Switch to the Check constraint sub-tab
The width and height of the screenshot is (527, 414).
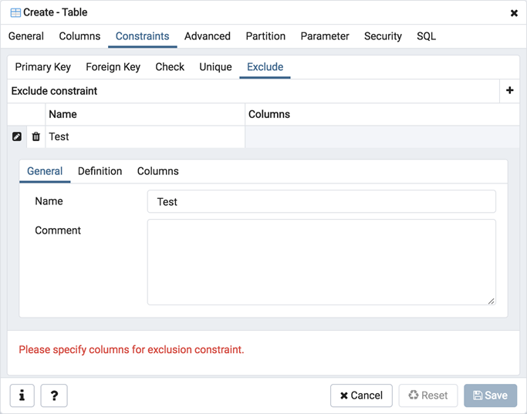[170, 67]
